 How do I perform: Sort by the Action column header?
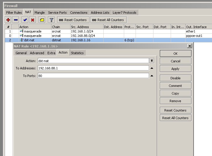pyautogui.click(x=35, y=27)
